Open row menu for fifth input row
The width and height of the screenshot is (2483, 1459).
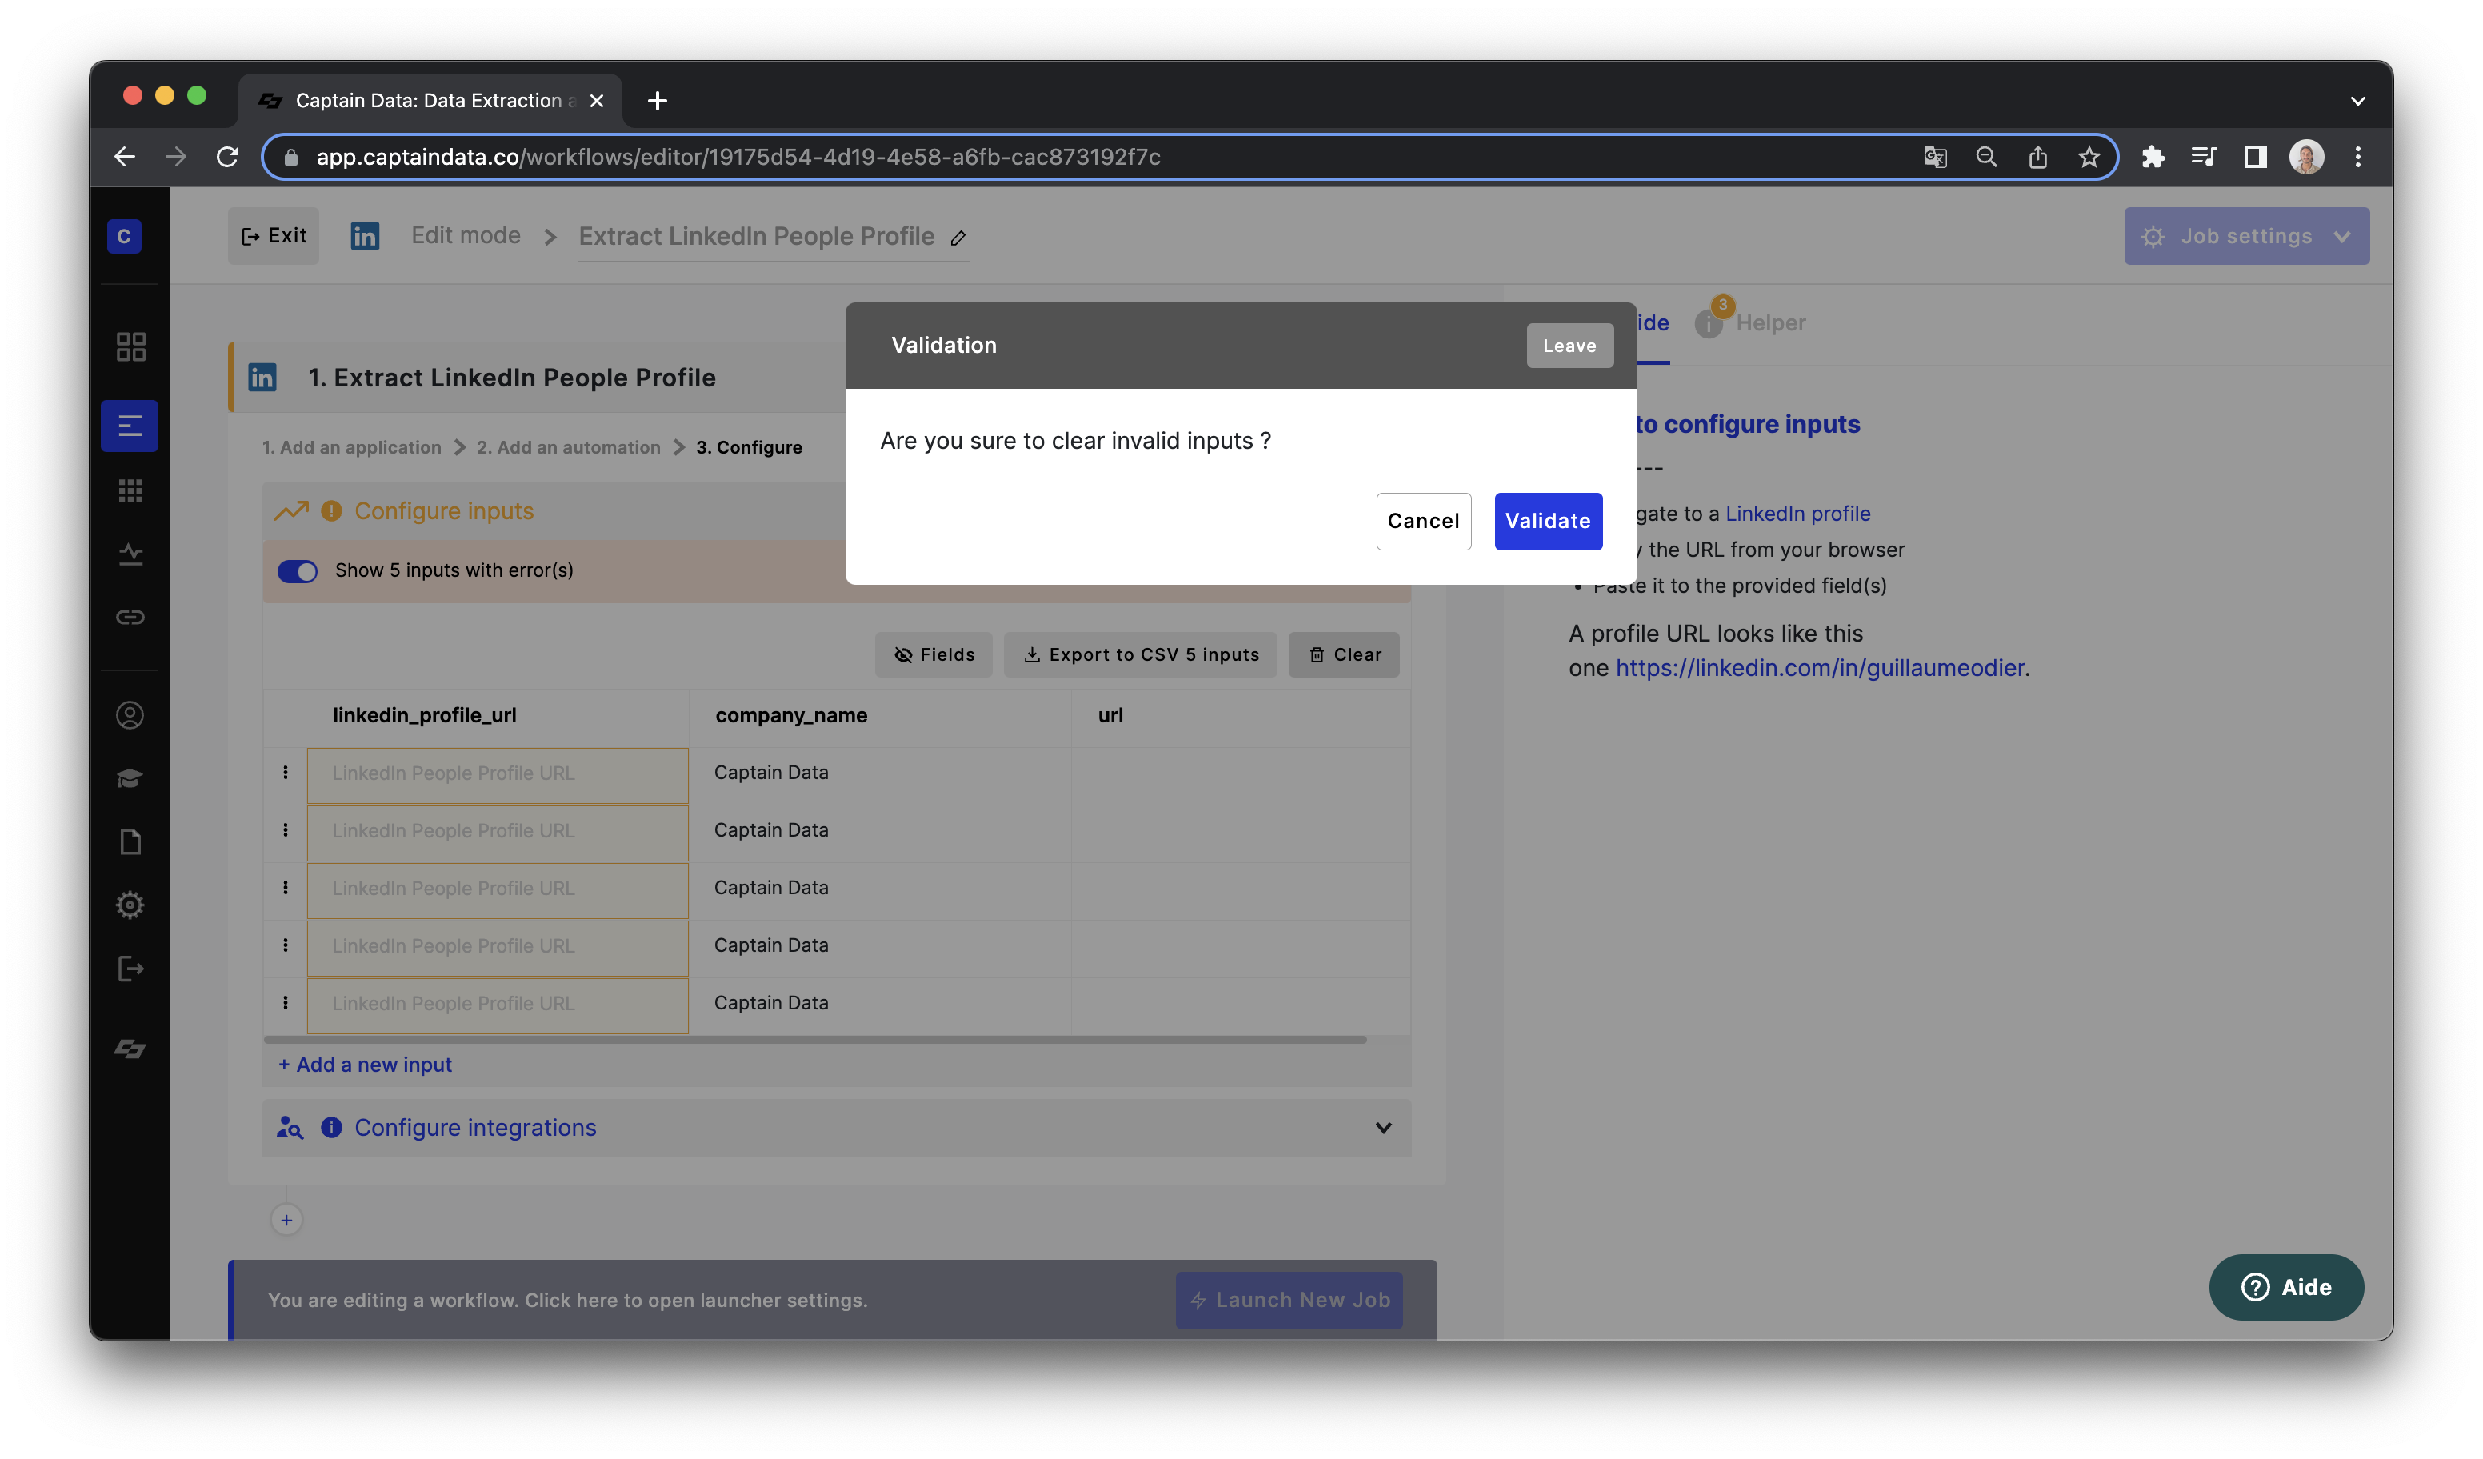click(286, 1003)
